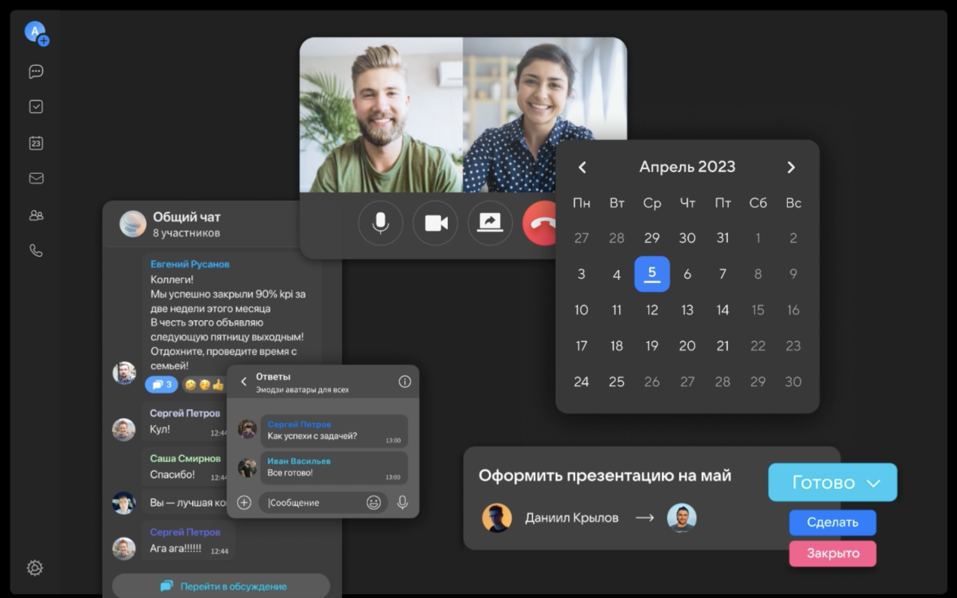957x598 pixels.
Task: Open Саша Смирнов sender name
Action: [x=185, y=458]
